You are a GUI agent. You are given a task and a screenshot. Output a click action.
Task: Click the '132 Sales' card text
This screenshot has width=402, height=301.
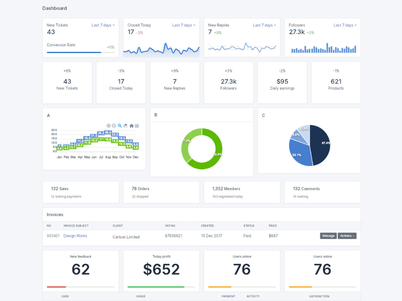pyautogui.click(x=60, y=189)
